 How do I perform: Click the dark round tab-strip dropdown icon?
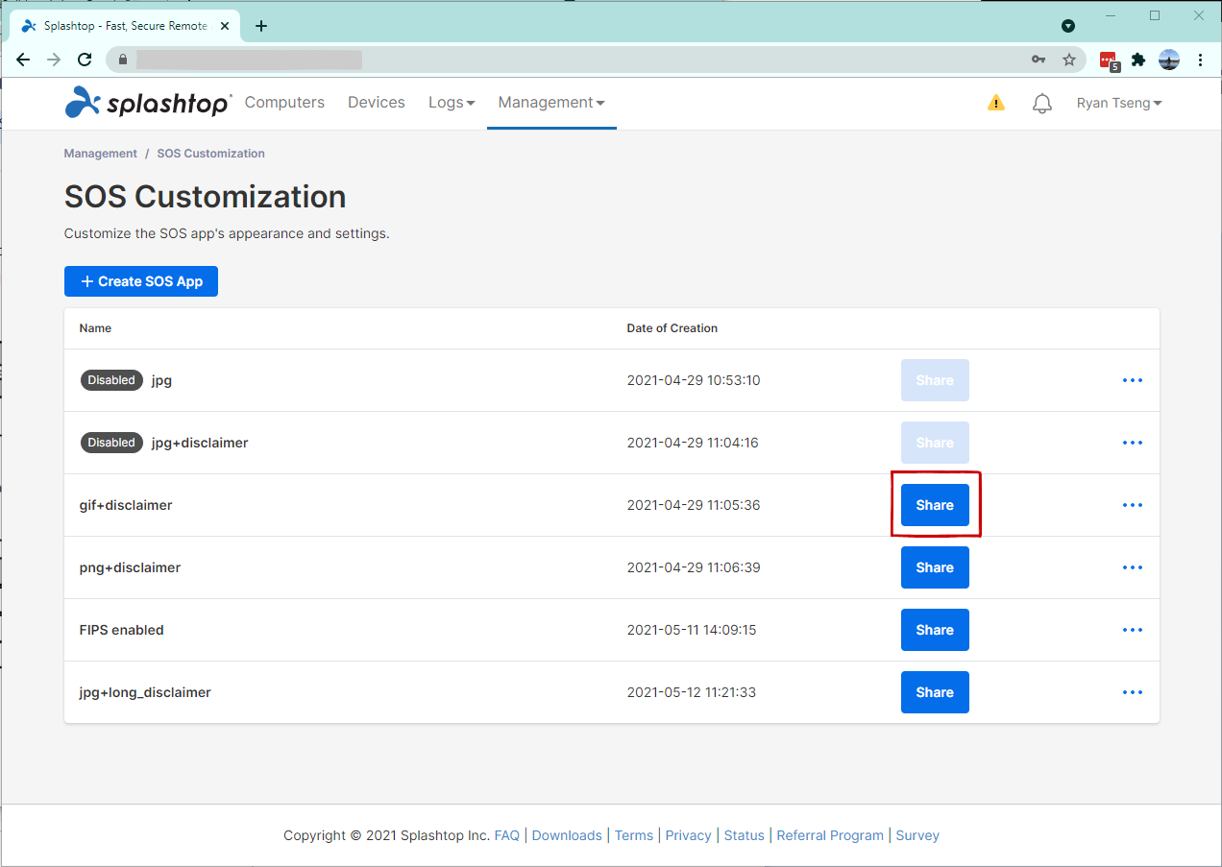point(1068,26)
